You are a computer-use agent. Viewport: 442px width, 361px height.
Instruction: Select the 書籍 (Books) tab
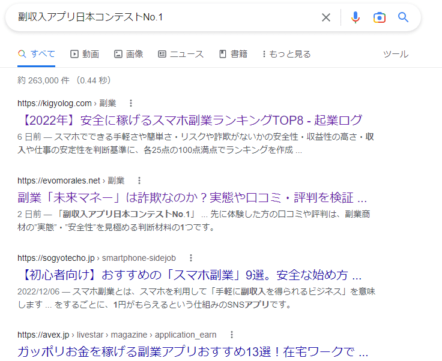[233, 54]
